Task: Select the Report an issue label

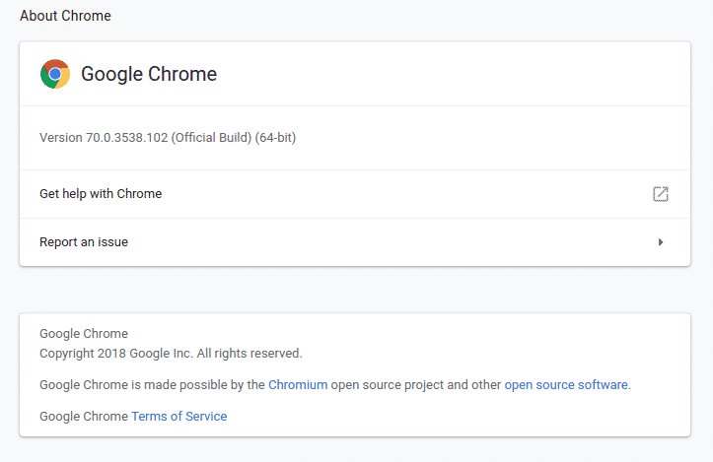Action: (x=84, y=242)
